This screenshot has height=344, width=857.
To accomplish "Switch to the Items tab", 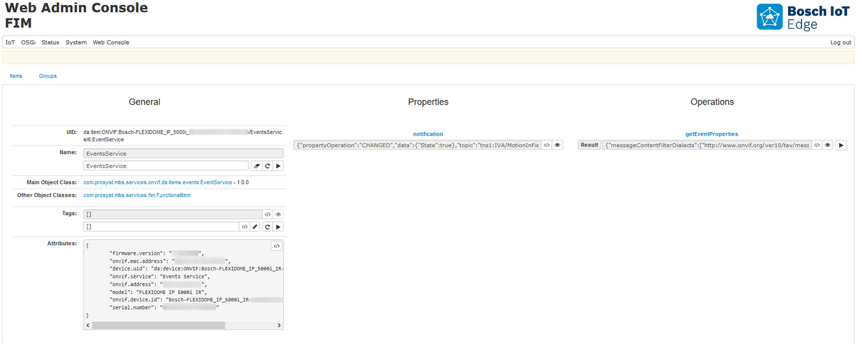I will point(16,76).
